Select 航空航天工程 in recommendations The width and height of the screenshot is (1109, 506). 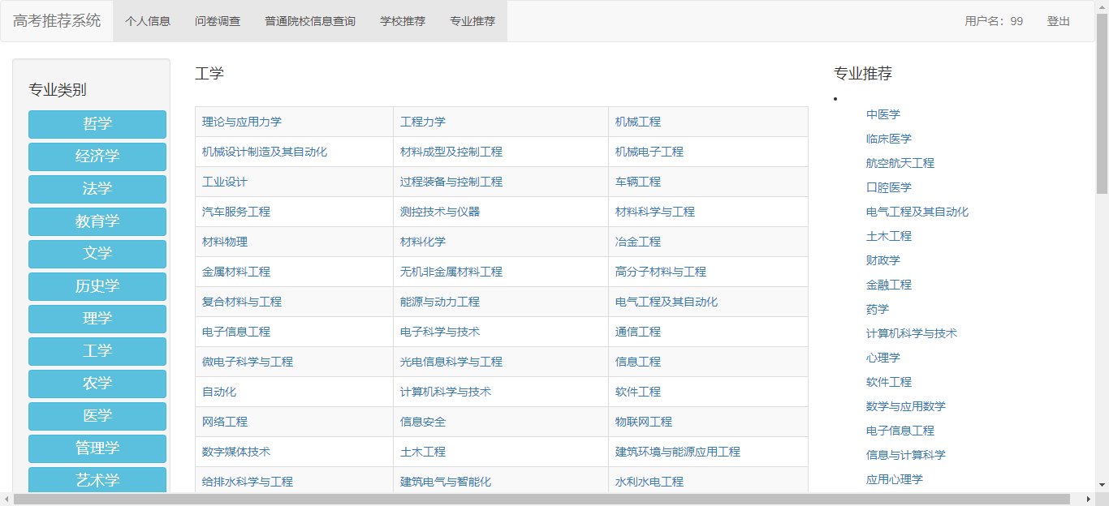click(900, 163)
